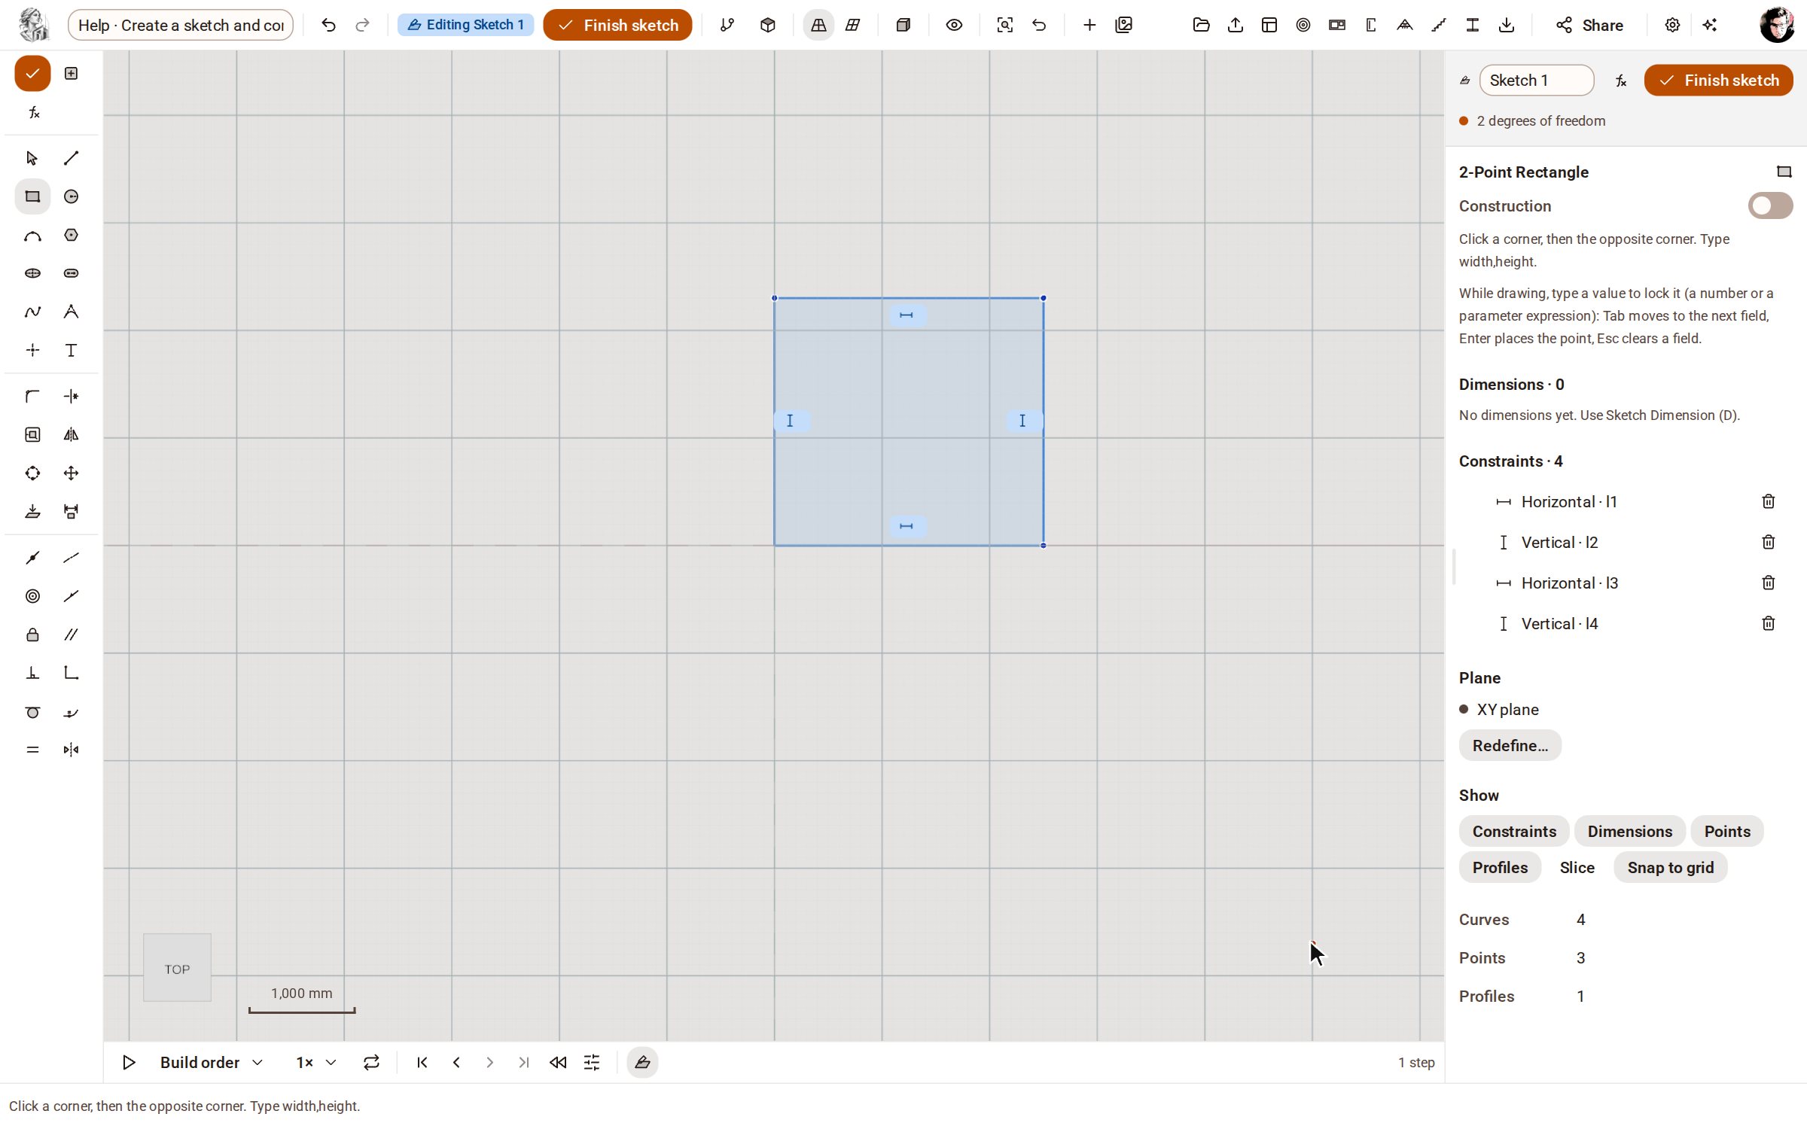The width and height of the screenshot is (1807, 1129).
Task: Open the settings gear icon
Action: pyautogui.click(x=1671, y=25)
